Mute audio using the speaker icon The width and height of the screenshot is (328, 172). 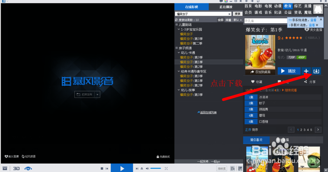coord(147,168)
